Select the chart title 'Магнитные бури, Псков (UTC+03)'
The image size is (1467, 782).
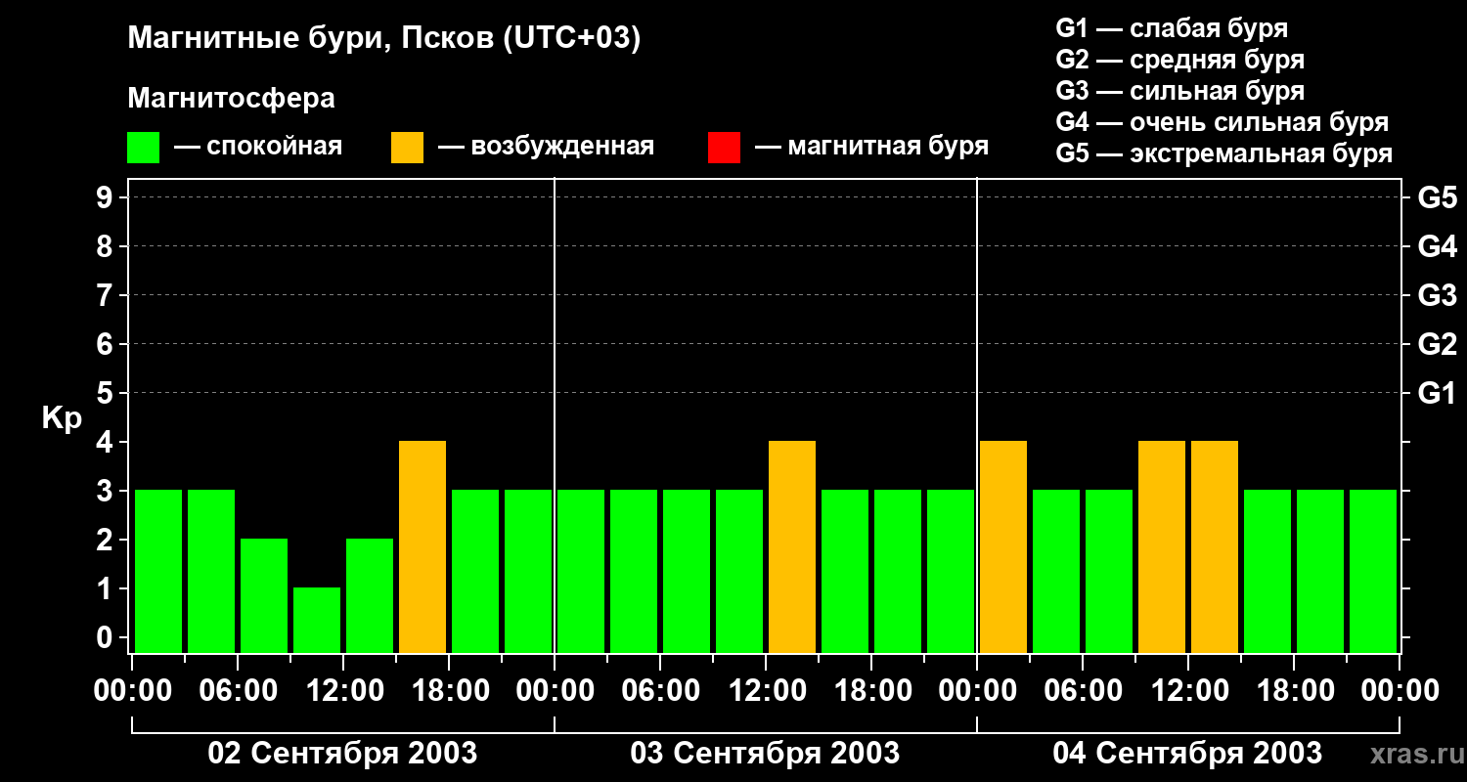(383, 39)
